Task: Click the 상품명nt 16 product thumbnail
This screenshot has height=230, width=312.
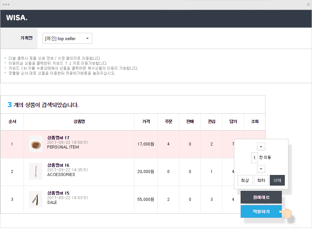Action: [x=36, y=171]
